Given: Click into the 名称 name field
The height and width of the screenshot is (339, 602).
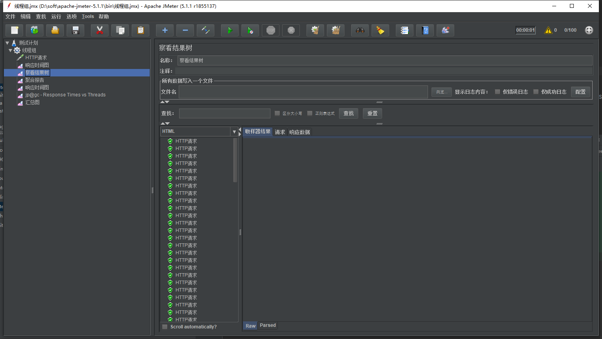Looking at the screenshot, I should pos(385,60).
